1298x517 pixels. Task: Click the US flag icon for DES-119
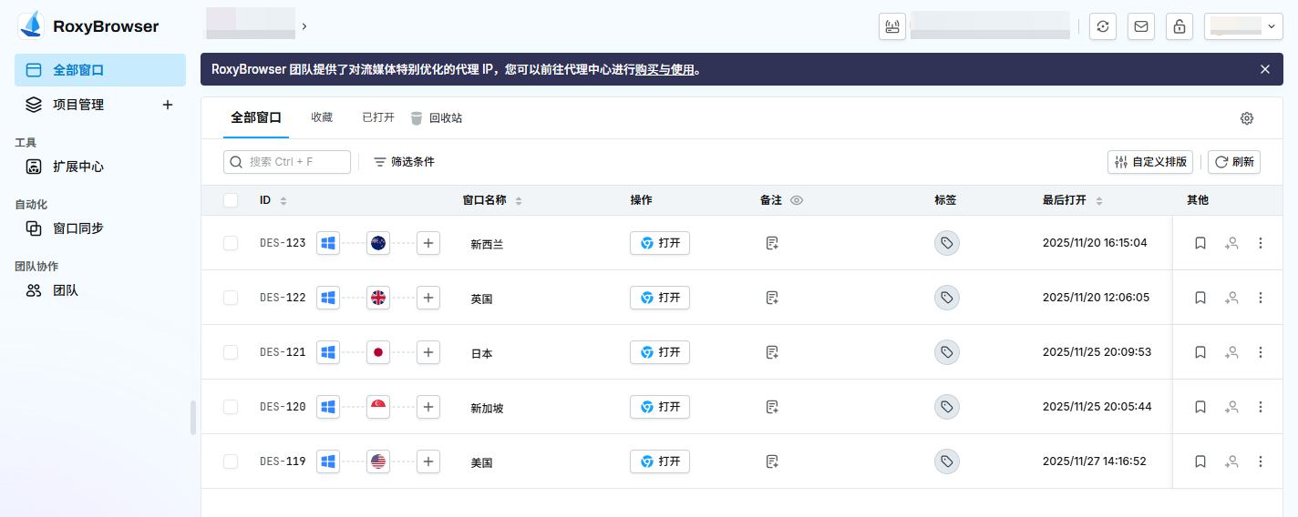point(378,461)
